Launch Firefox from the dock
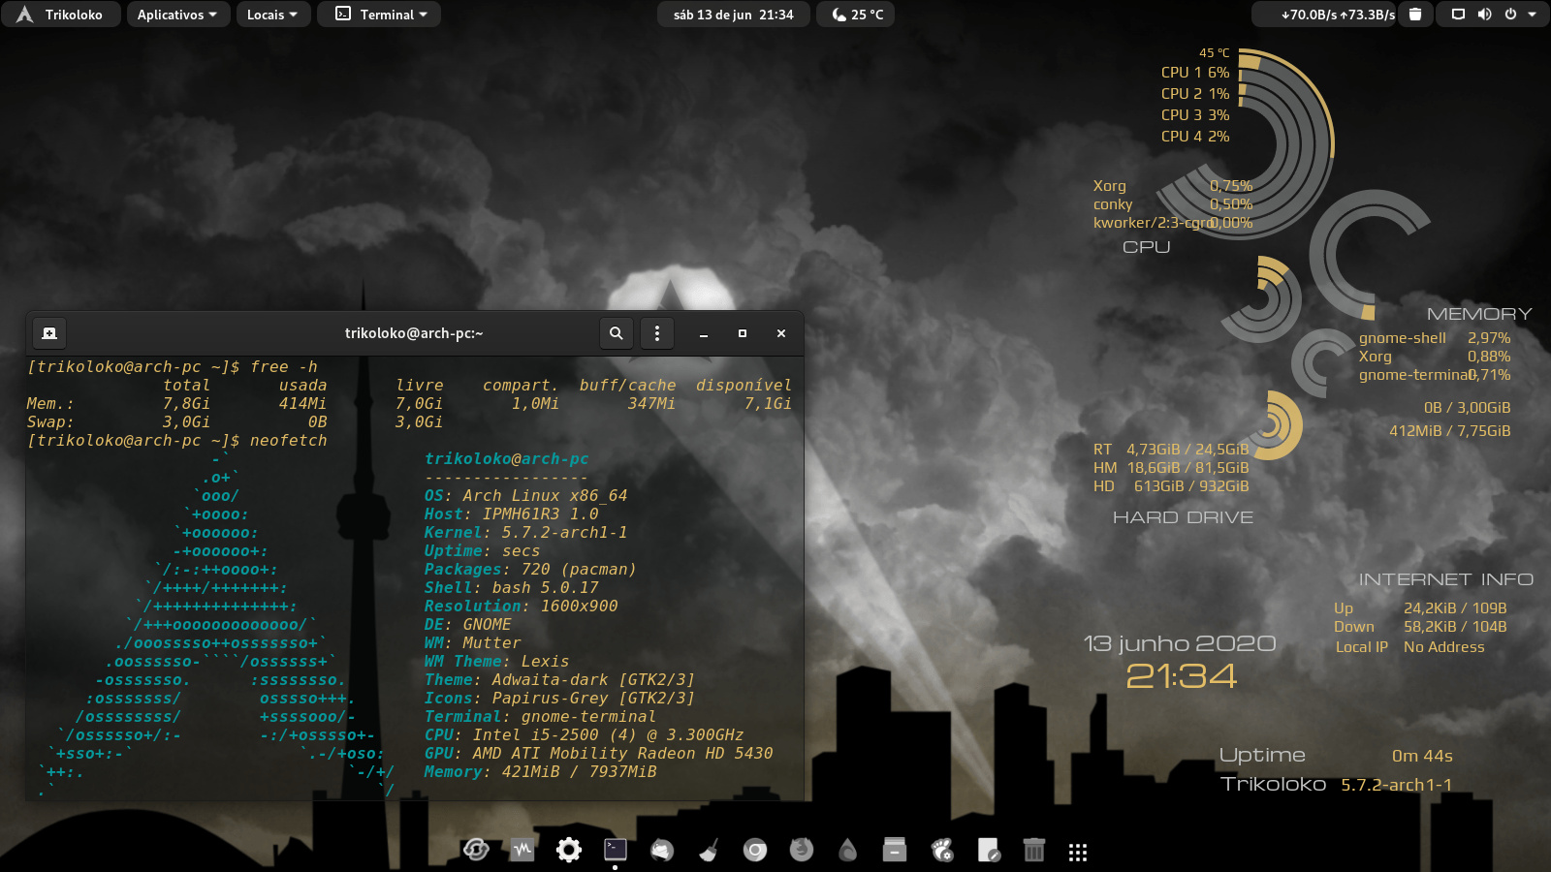This screenshot has height=872, width=1551. (x=802, y=851)
